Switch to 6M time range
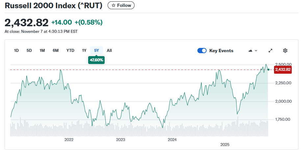Viewport: 303px width, 151px height. pos(56,51)
